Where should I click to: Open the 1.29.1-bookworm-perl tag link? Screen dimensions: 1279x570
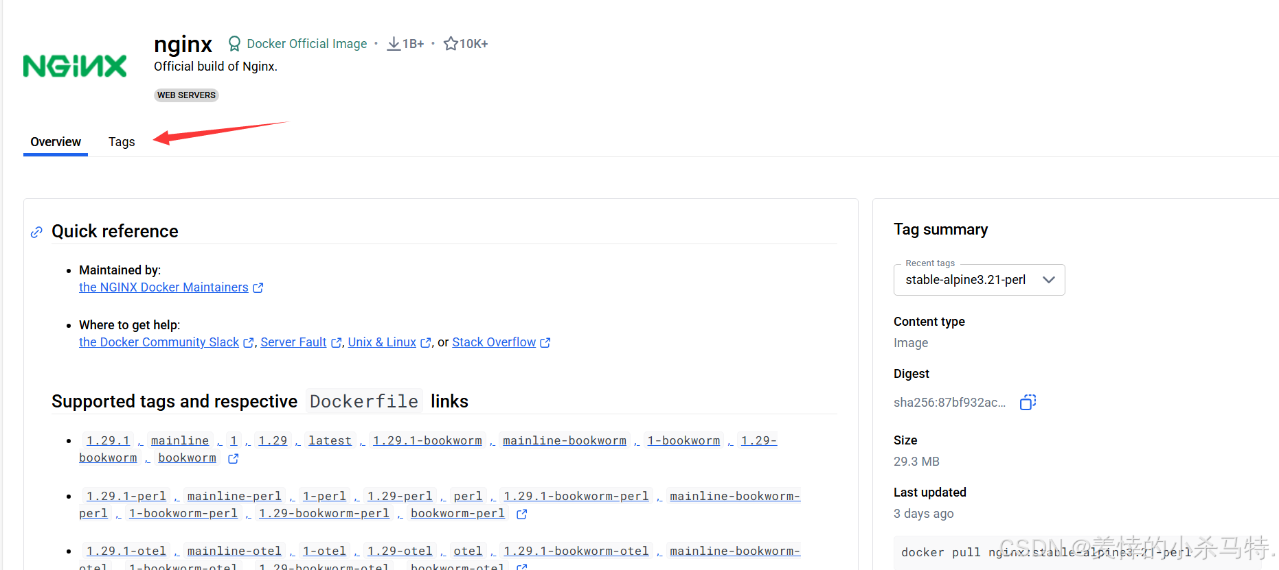(576, 496)
